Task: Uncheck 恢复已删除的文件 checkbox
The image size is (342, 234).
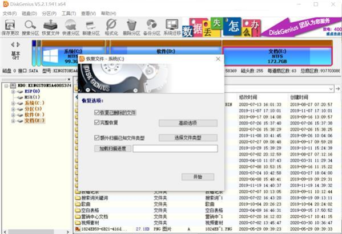Action: [97, 113]
